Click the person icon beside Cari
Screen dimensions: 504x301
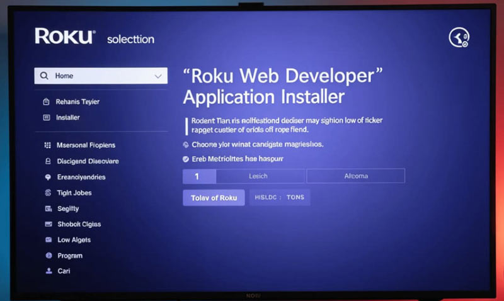(x=49, y=271)
